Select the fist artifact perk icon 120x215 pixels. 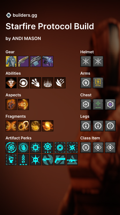(x=11, y=160)
